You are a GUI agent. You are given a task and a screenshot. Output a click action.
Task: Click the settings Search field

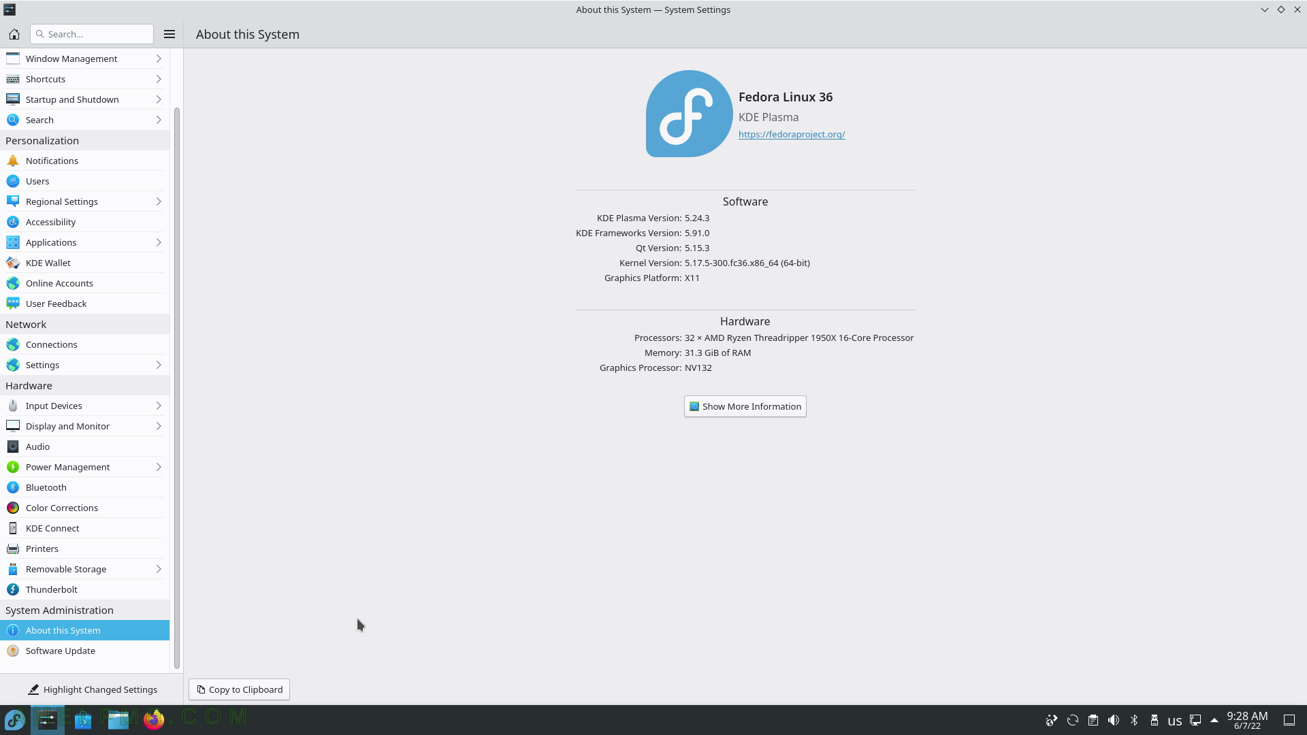pyautogui.click(x=92, y=34)
